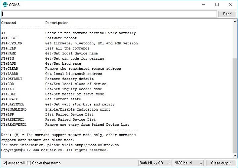The image size is (238, 168).
Task: Click the AT+STATE command text
Action: point(10,99)
